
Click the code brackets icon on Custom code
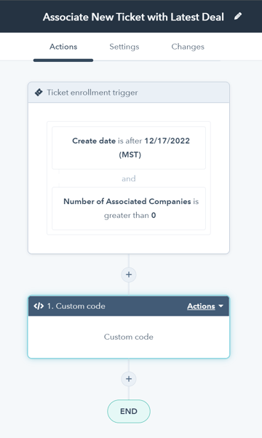click(39, 306)
